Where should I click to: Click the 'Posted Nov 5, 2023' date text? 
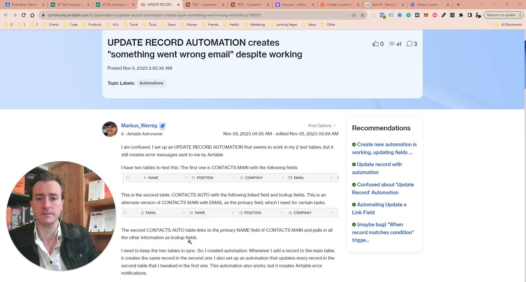pyautogui.click(x=140, y=68)
